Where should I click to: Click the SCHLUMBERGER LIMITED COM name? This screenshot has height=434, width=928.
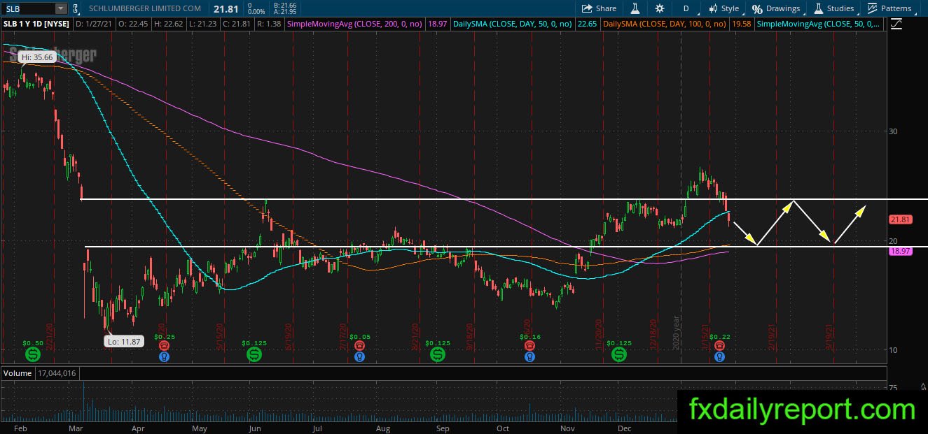coord(146,8)
